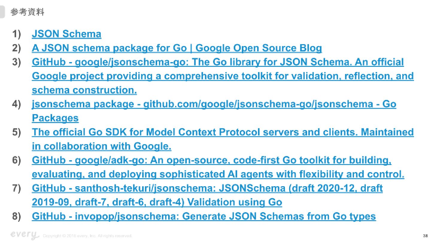Click the every logo in the footer
Viewport: 431px width, 242px height.
[25, 235]
